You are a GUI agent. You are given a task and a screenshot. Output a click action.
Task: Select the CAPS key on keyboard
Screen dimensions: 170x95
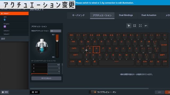pos(74,50)
